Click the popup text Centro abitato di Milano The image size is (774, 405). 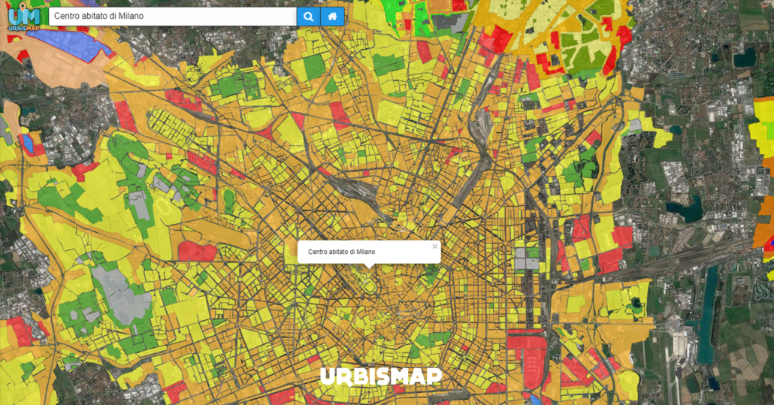342,252
